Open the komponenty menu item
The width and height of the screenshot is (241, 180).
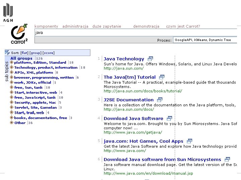point(46,26)
